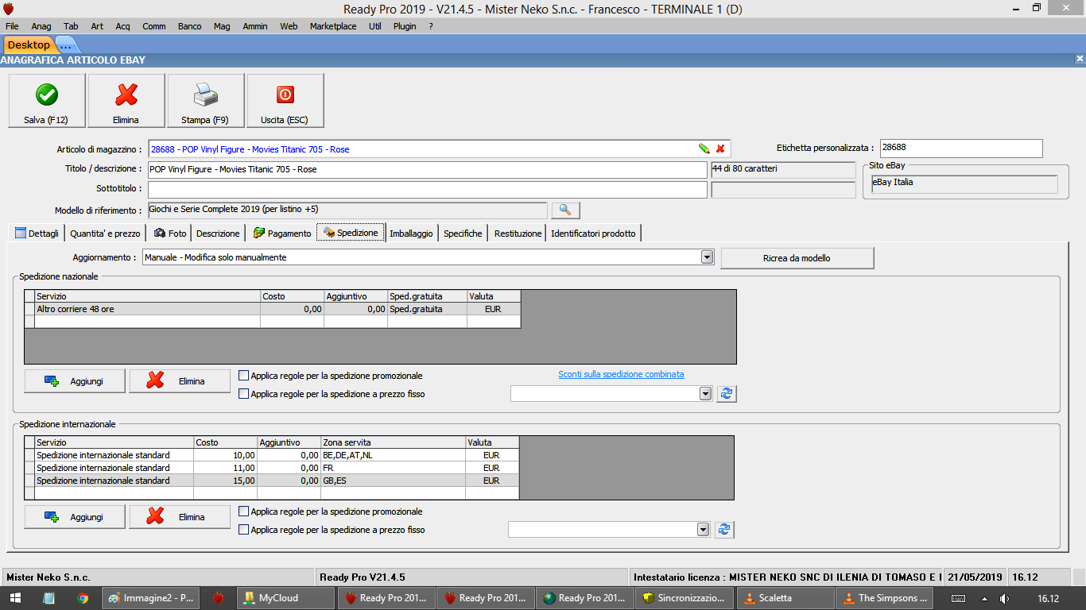Click the Etichetta personalizzata field
1086x610 pixels.
coord(960,148)
